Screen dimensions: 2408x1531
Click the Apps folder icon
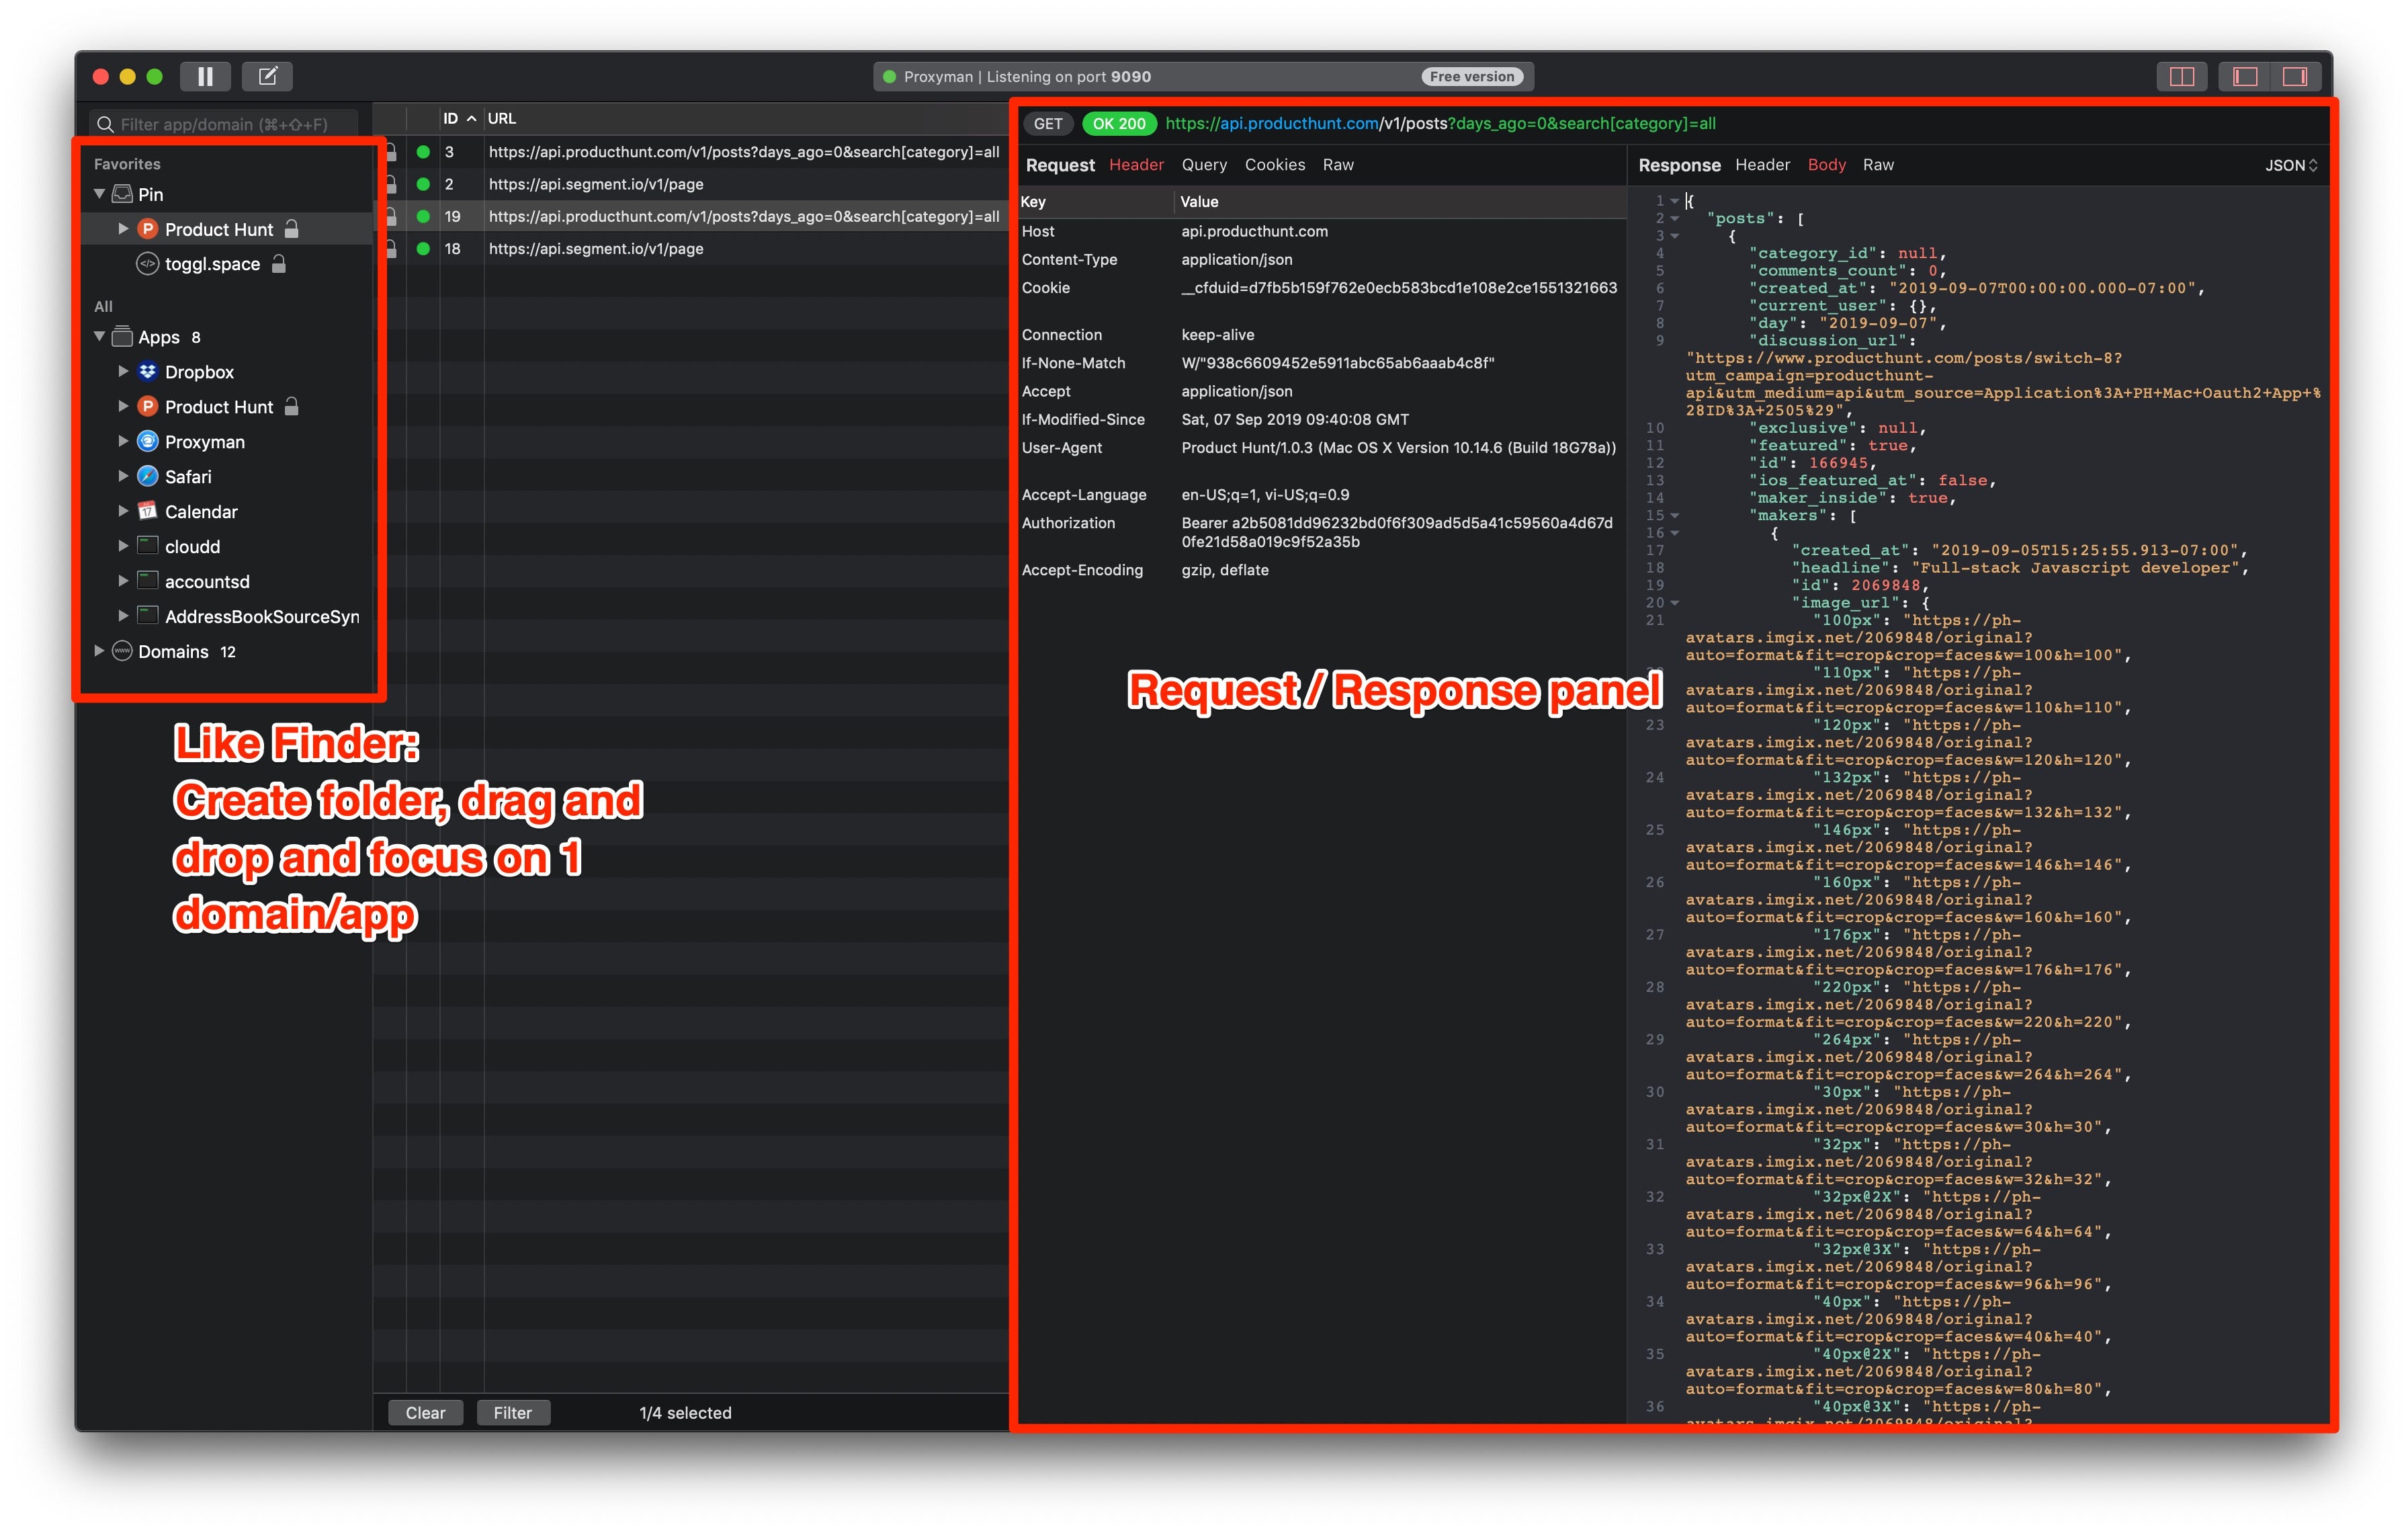(x=122, y=336)
